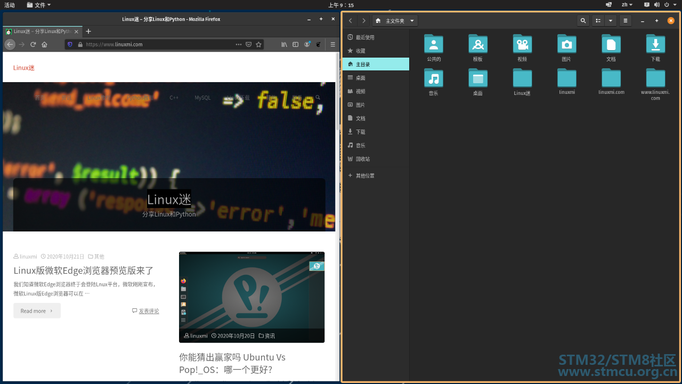Viewport: 682px width, 384px height.
Task: Click the 发表评论 comment link
Action: (x=149, y=311)
